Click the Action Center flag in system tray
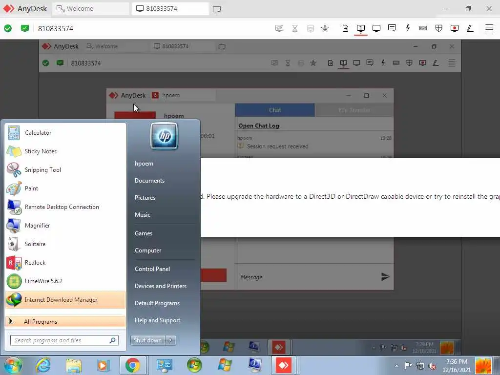This screenshot has width=500, height=375. [409, 365]
